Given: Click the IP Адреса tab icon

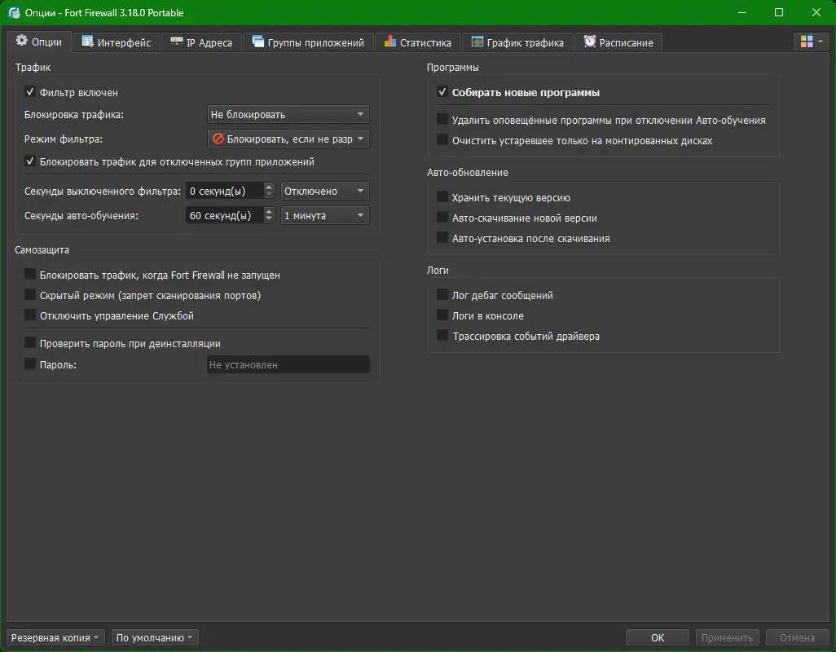Looking at the screenshot, I should click(177, 41).
